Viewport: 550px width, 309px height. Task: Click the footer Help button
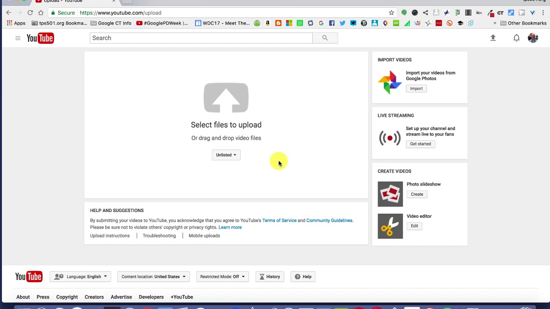pos(303,277)
